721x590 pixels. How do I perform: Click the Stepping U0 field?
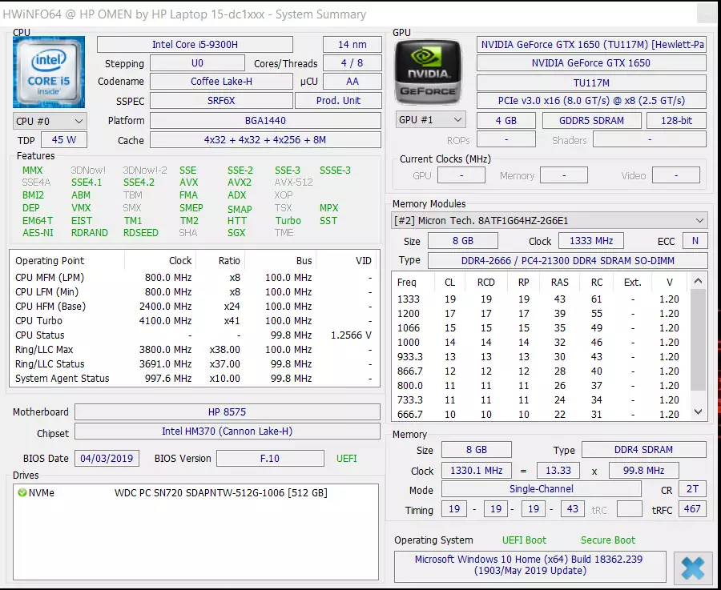[197, 63]
